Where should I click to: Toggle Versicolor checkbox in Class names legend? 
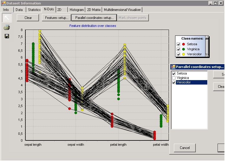(178, 54)
